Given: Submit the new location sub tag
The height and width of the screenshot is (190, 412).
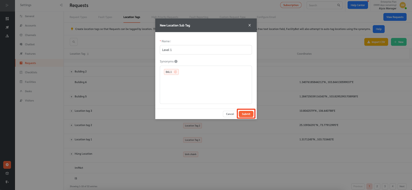Looking at the screenshot, I should click(246, 114).
